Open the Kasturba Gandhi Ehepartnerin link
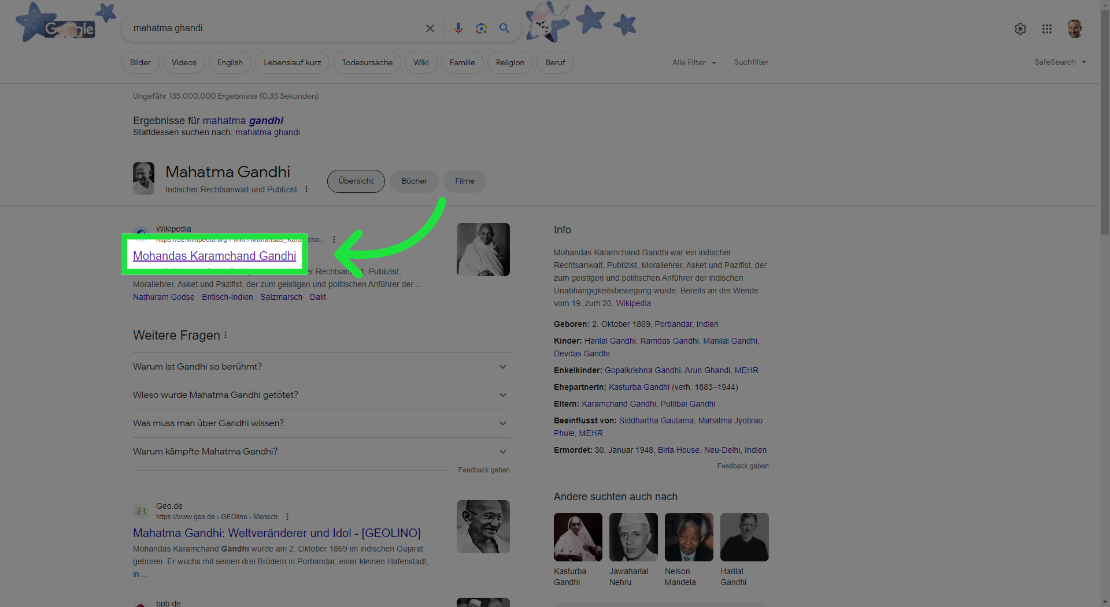The height and width of the screenshot is (607, 1110). pos(639,387)
